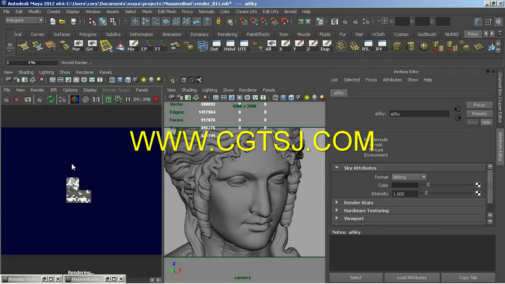Image resolution: width=505 pixels, height=284 pixels.
Task: Click the Select button at bottom
Action: [356, 277]
